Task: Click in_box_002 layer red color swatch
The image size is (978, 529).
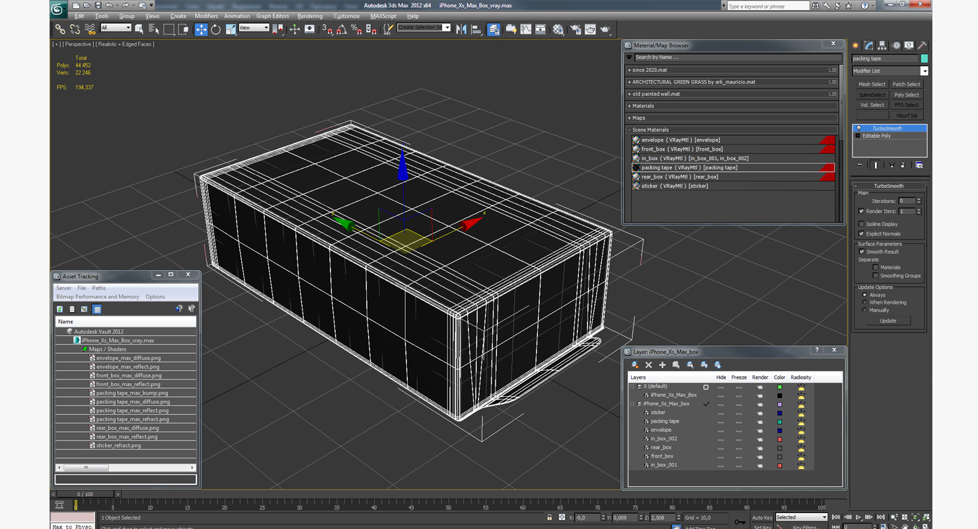Action: pos(780,439)
